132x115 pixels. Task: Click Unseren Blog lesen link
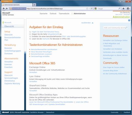coord(111,70)
